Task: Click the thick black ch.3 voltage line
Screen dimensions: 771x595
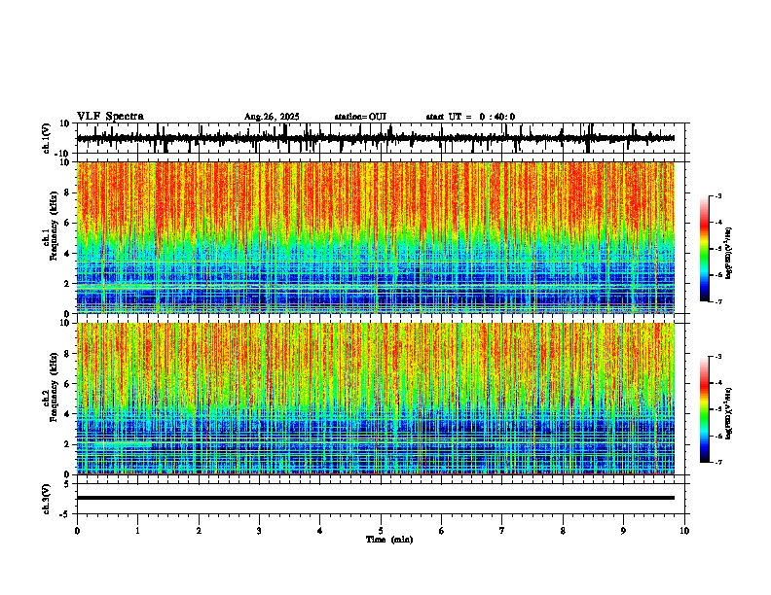Action: pos(375,498)
